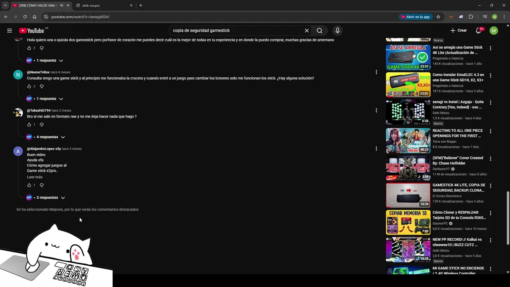Expand the 1 respuesta under @NuevaTvBox
This screenshot has width=510, height=287.
pyautogui.click(x=45, y=99)
